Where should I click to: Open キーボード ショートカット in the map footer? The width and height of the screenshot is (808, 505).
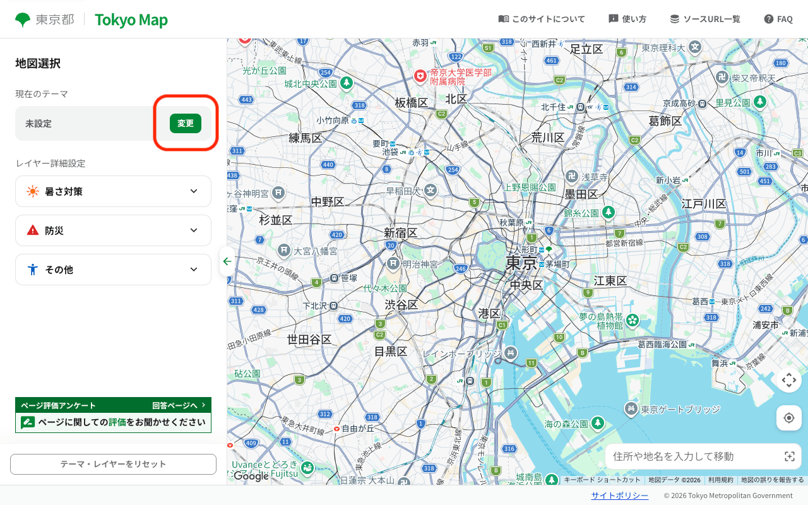(602, 480)
